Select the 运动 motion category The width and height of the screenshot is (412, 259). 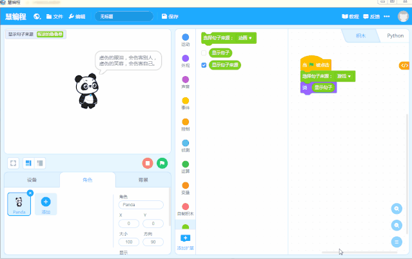click(185, 40)
